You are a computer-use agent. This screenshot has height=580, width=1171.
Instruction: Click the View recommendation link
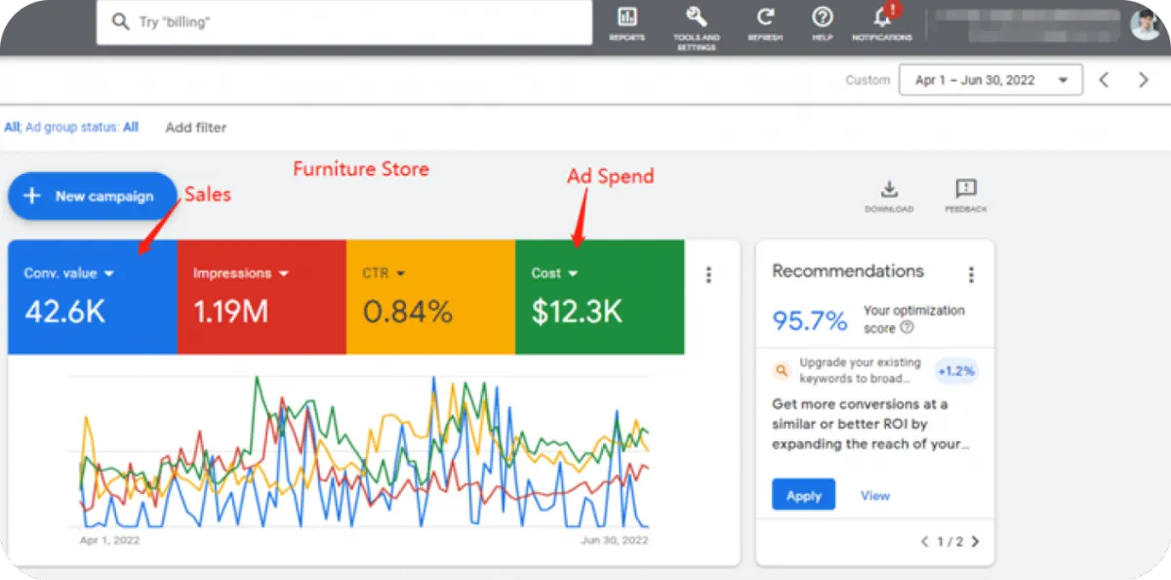(x=874, y=495)
